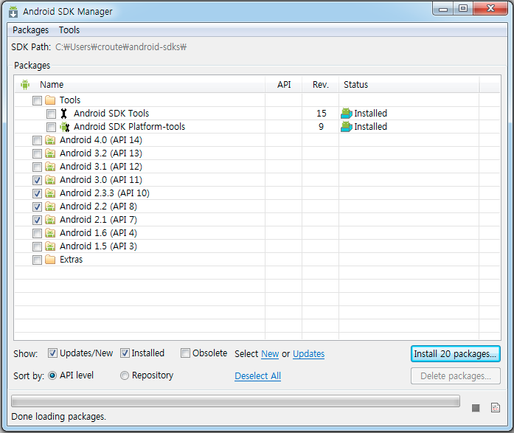Click the 'Done loading packages.' status text
Image resolution: width=514 pixels, height=433 pixels.
coord(59,417)
